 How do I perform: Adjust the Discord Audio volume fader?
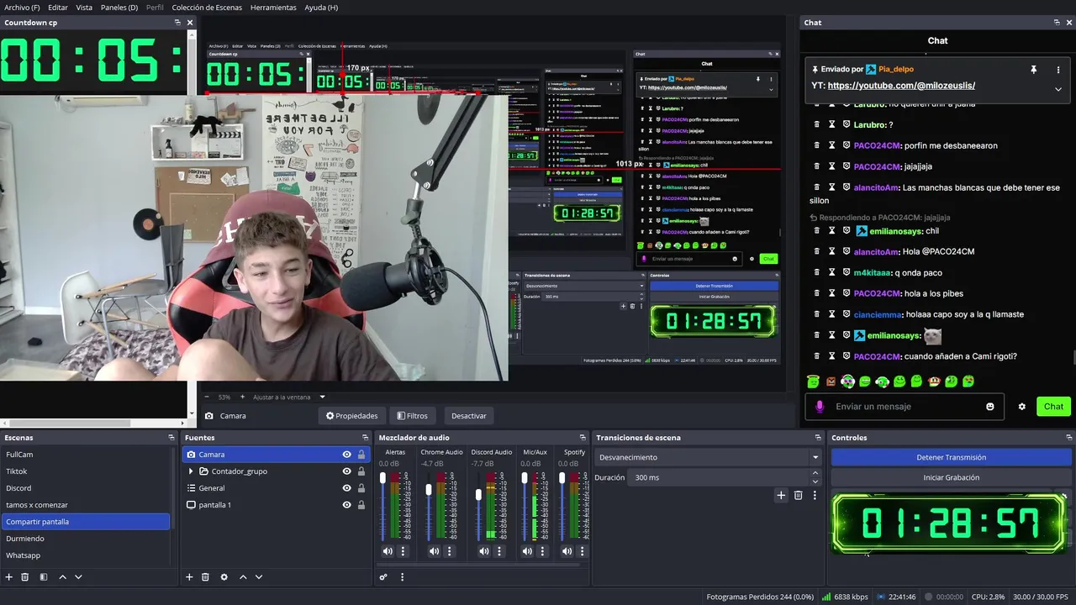pyautogui.click(x=479, y=495)
